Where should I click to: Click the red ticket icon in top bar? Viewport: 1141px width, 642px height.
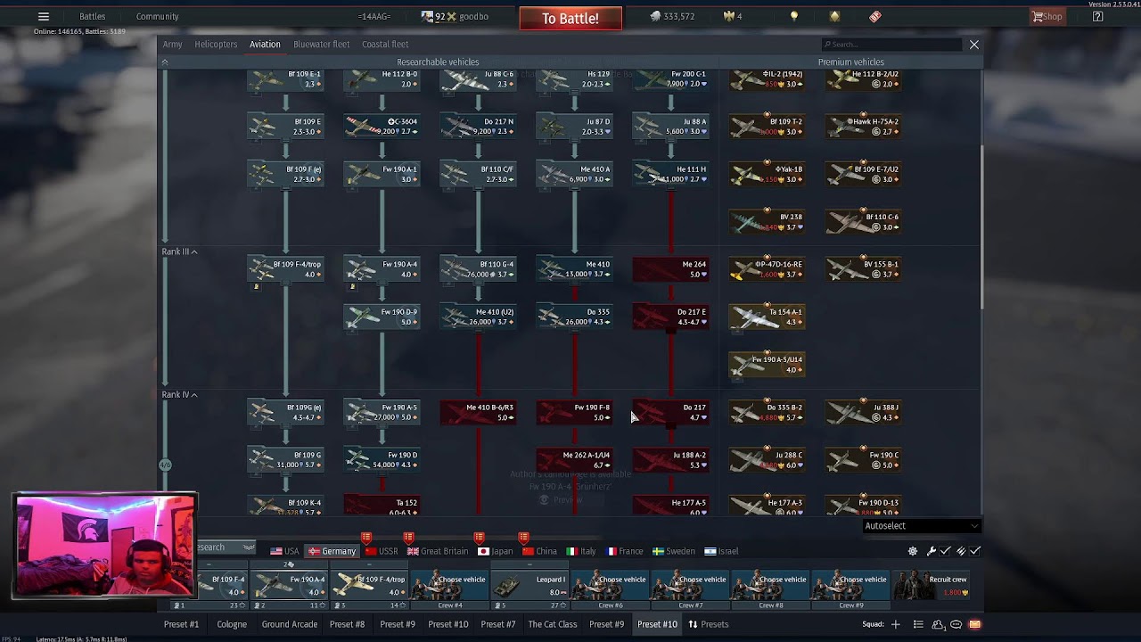(874, 16)
